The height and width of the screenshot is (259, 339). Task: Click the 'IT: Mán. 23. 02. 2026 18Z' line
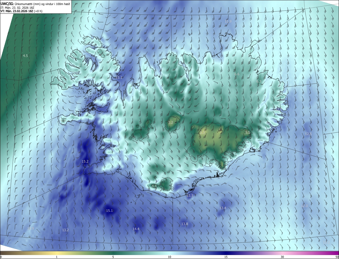coord(17,7)
